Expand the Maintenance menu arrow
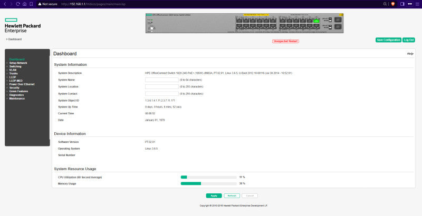The width and height of the screenshot is (422, 216). [x=7, y=99]
